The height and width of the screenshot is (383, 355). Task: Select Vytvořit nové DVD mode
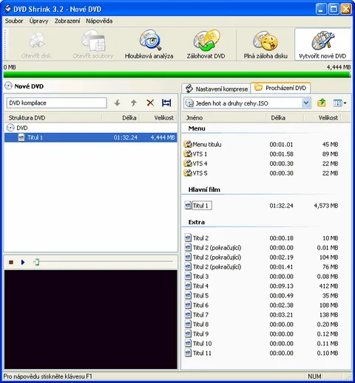(322, 45)
